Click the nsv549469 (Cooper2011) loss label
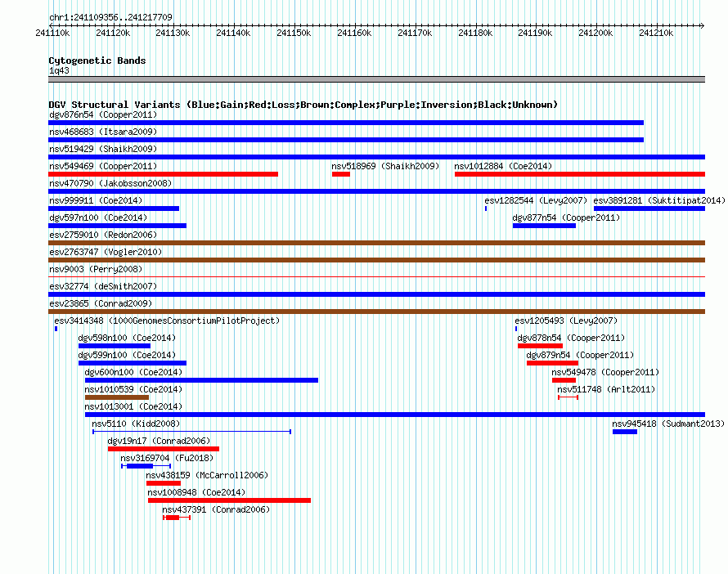Image resolution: width=728 pixels, height=574 pixels. tap(103, 166)
